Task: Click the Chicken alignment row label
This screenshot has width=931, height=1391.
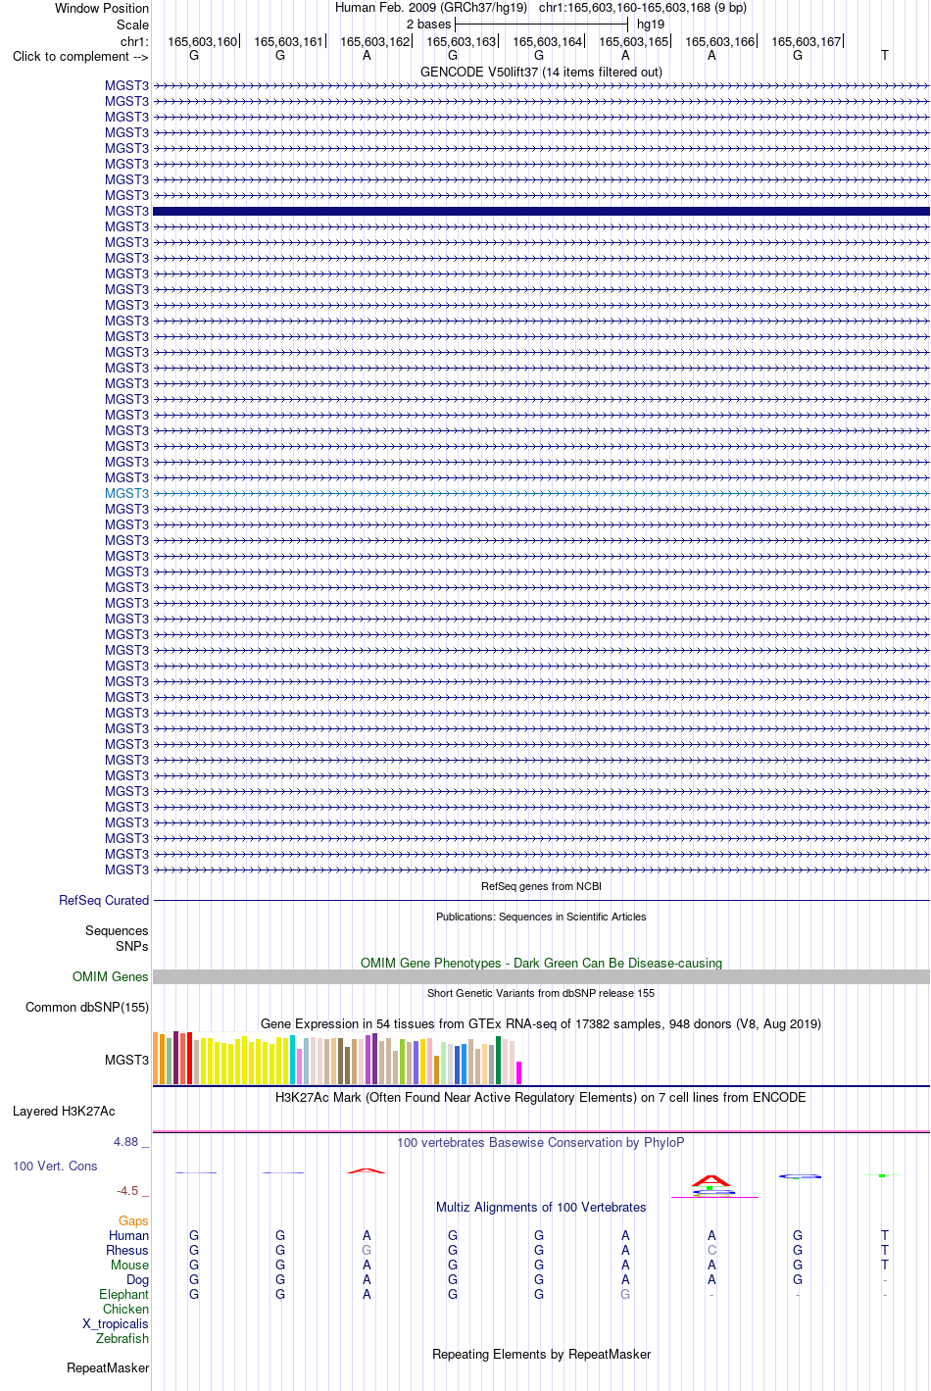Action: [125, 1309]
